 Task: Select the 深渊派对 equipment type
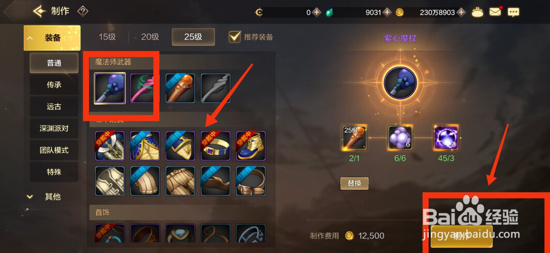[x=54, y=128]
